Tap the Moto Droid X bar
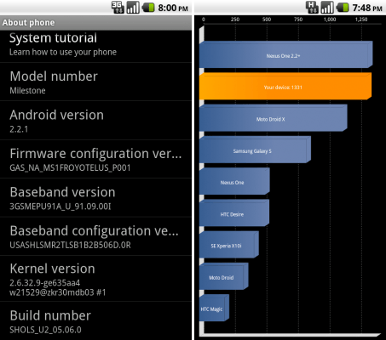Viewport: 386px width, 340px height. click(274, 118)
